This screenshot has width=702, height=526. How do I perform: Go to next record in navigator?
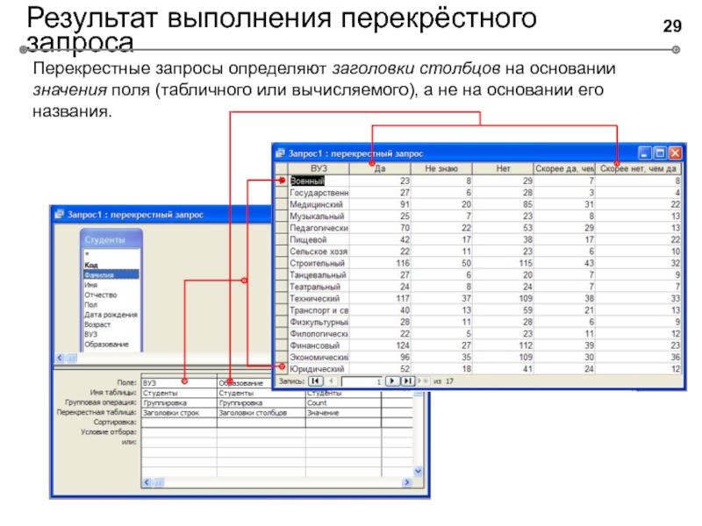392,381
